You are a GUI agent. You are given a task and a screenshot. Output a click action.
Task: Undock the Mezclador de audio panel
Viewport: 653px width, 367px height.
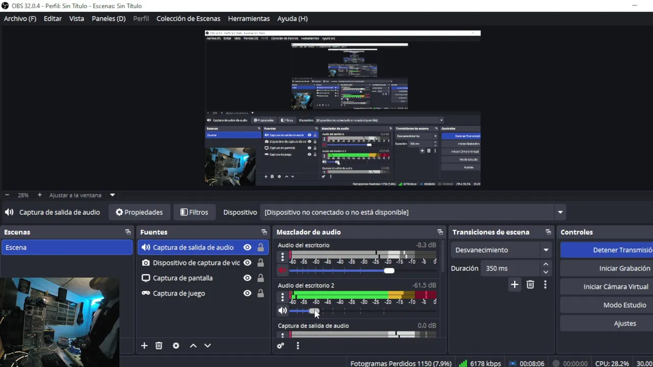pos(440,232)
